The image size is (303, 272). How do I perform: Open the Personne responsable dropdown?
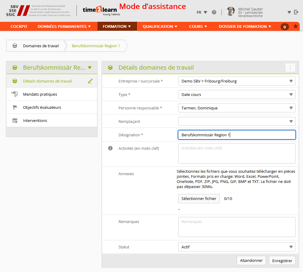(236, 108)
